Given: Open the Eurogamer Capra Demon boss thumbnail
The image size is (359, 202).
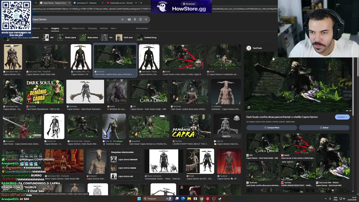Looking at the screenshot, I should coord(22,127).
